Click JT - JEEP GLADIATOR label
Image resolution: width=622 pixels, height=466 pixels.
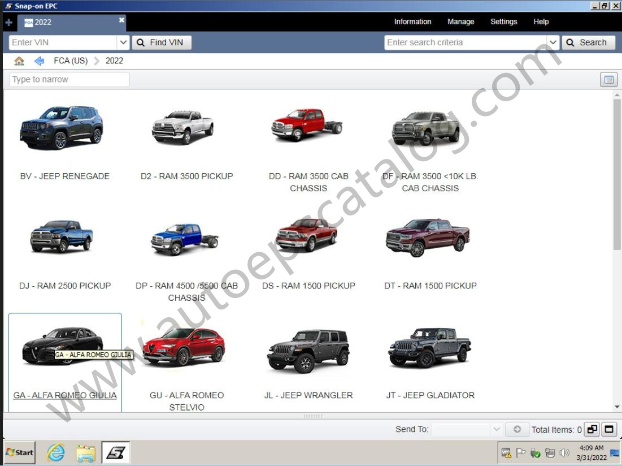[x=430, y=395]
